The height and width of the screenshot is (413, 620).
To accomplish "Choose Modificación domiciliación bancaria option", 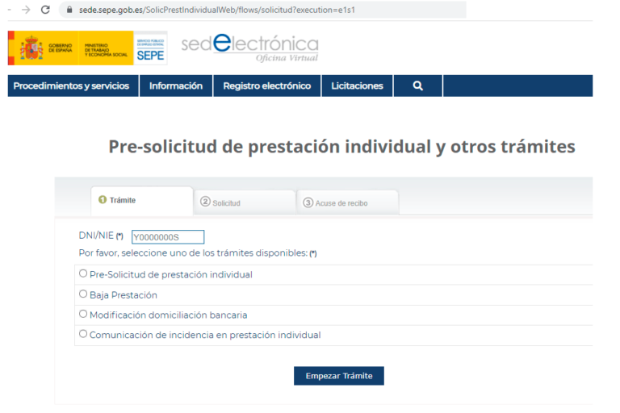I will coord(83,314).
